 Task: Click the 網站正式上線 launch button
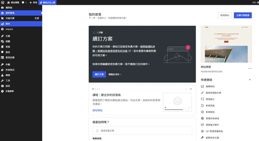click(47, 2)
